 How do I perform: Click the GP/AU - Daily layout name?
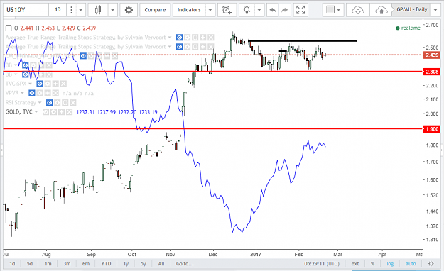pyautogui.click(x=412, y=10)
